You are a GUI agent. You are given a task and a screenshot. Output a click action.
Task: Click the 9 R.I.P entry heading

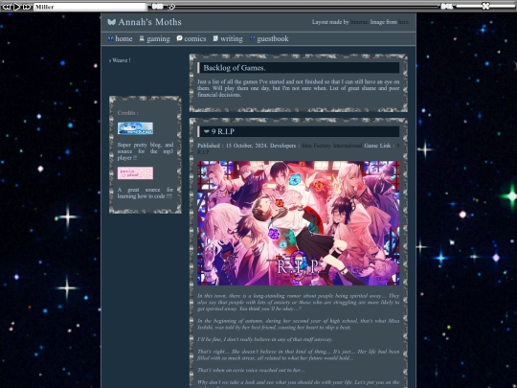click(223, 131)
